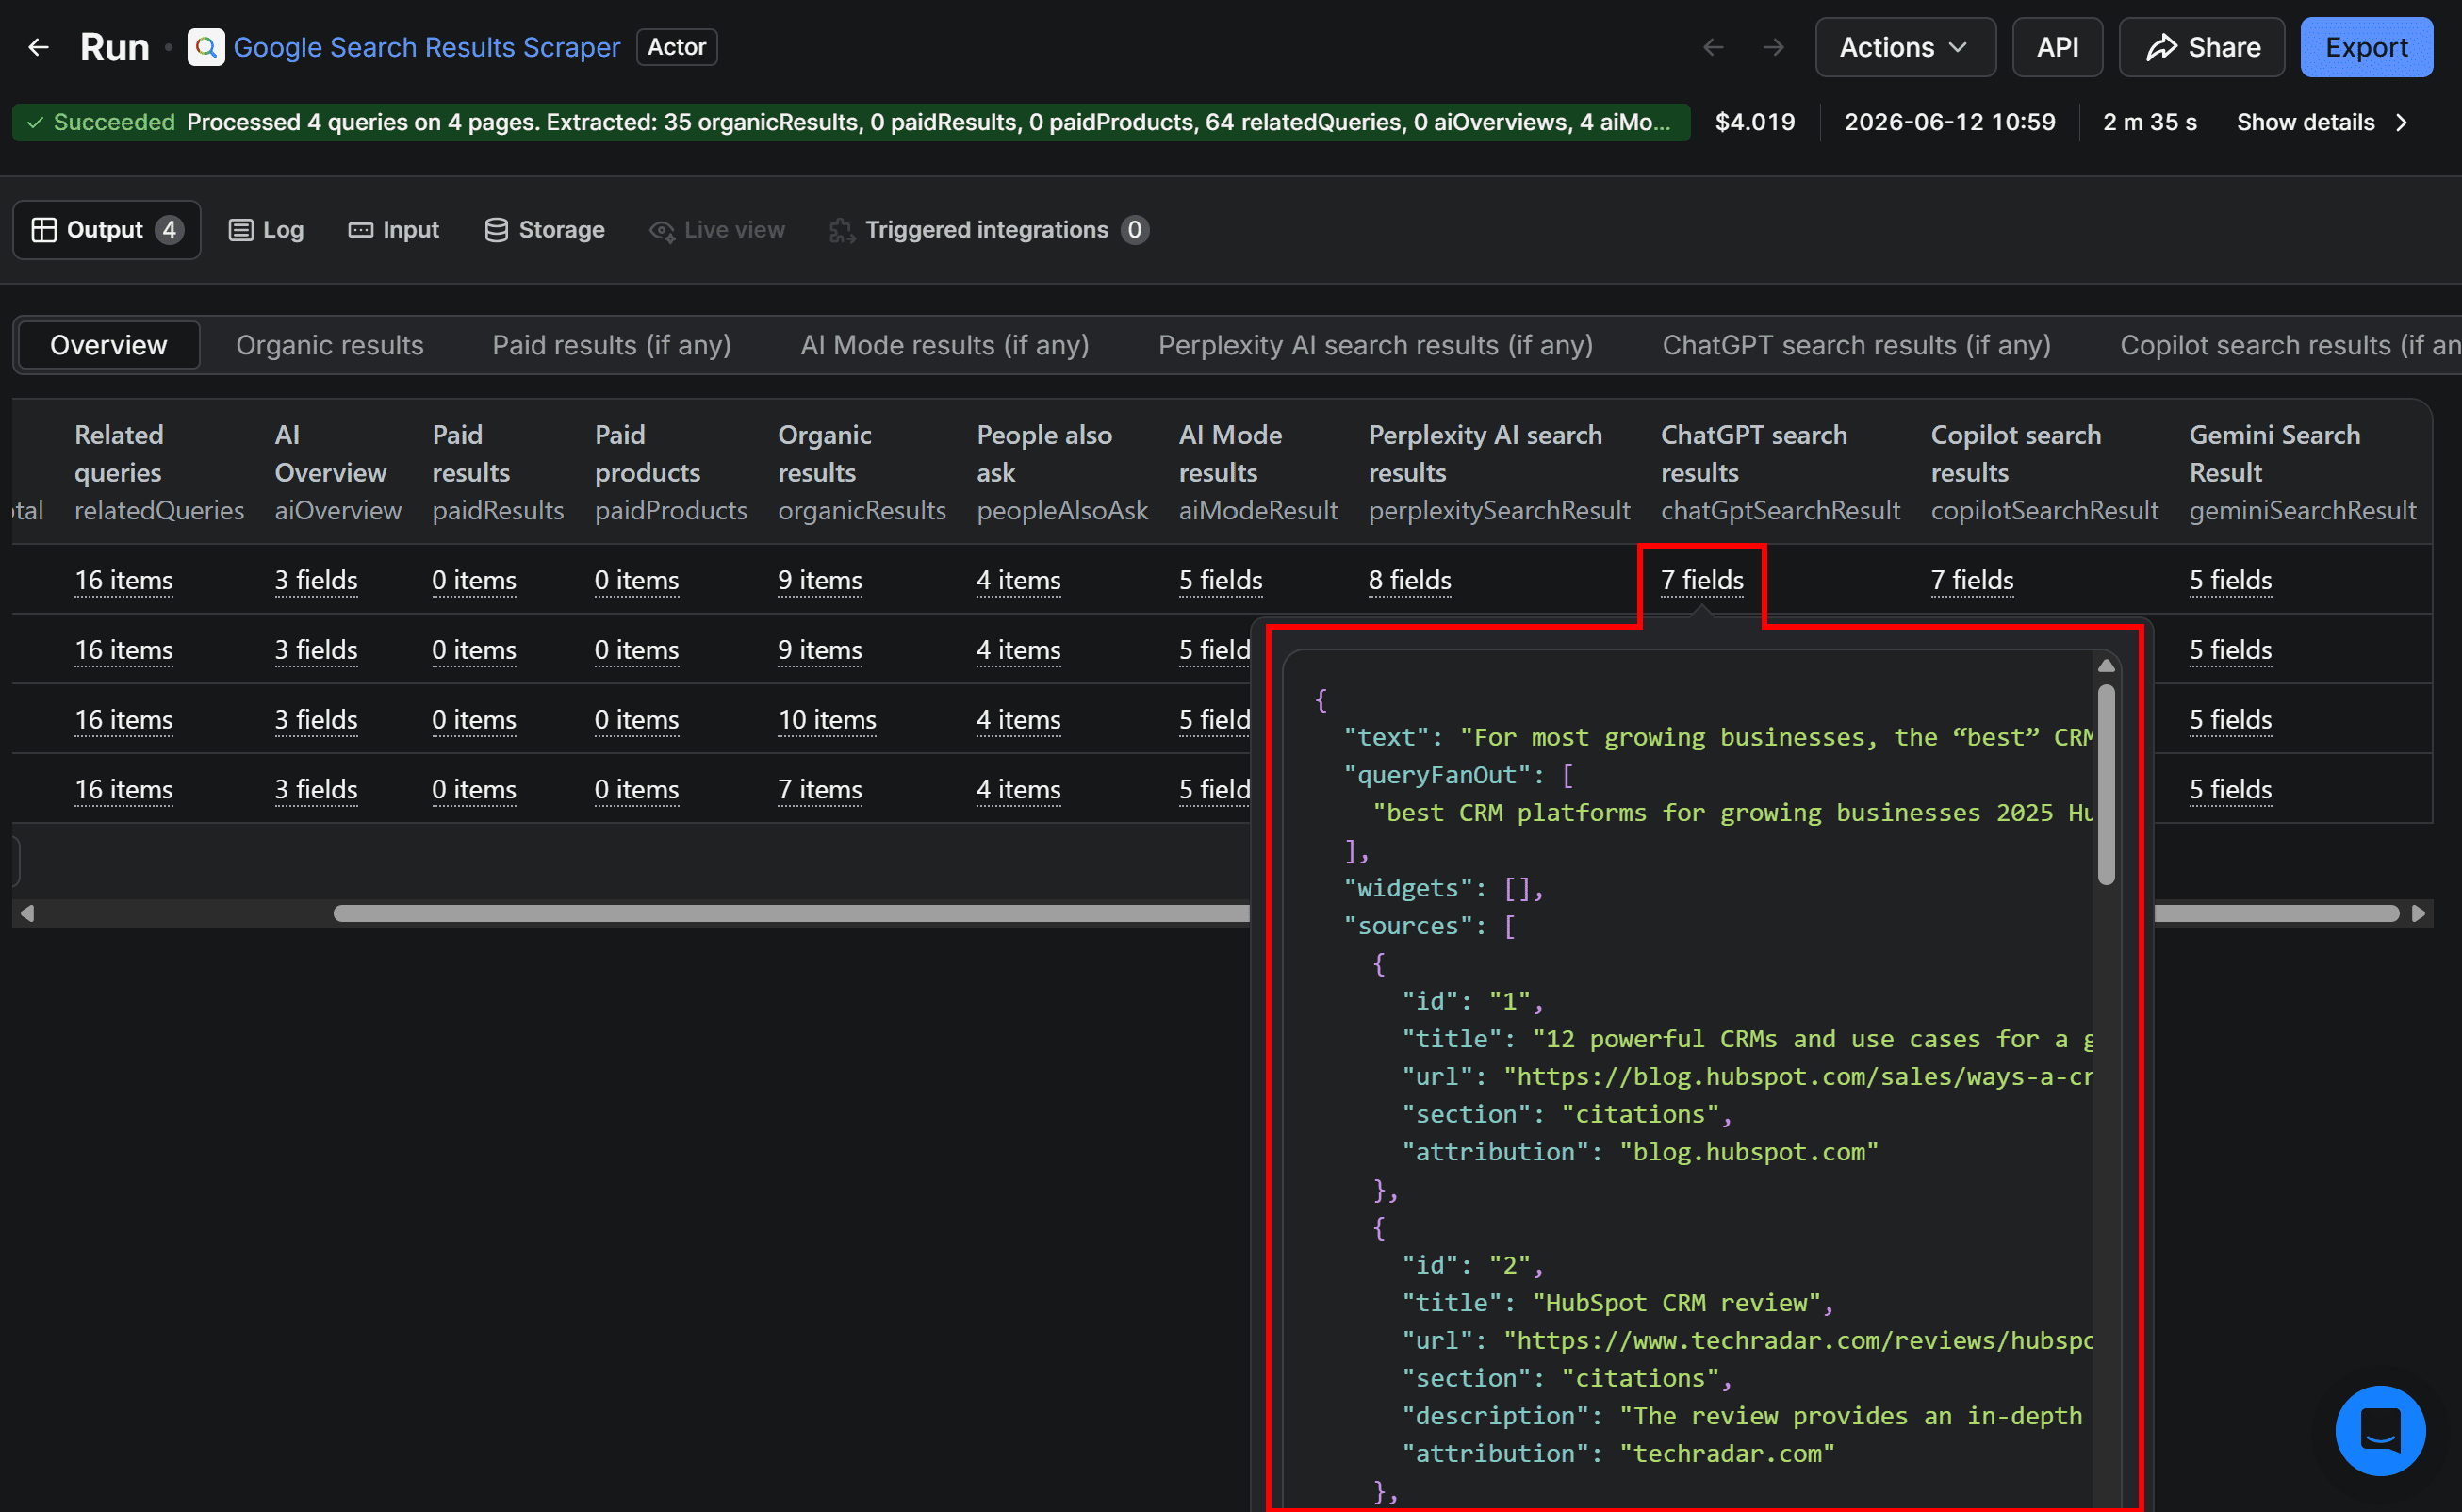The image size is (2462, 1512).
Task: Click the JSON popup vertical scrollbar thumb
Action: (2106, 785)
